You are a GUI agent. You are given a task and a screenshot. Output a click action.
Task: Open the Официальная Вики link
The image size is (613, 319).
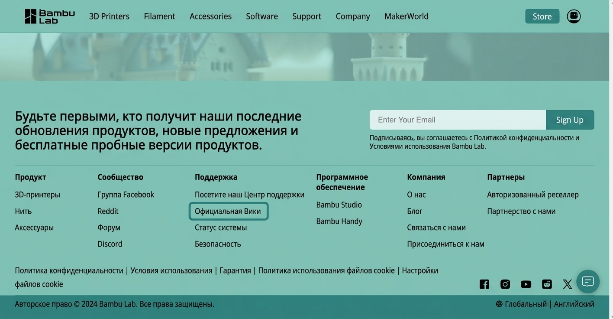tap(228, 211)
